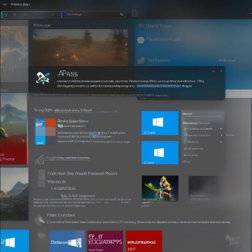Click the hexagon box icon in the blue panel
The image size is (252, 252).
(x=141, y=40)
